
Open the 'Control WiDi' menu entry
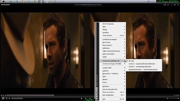point(112,68)
